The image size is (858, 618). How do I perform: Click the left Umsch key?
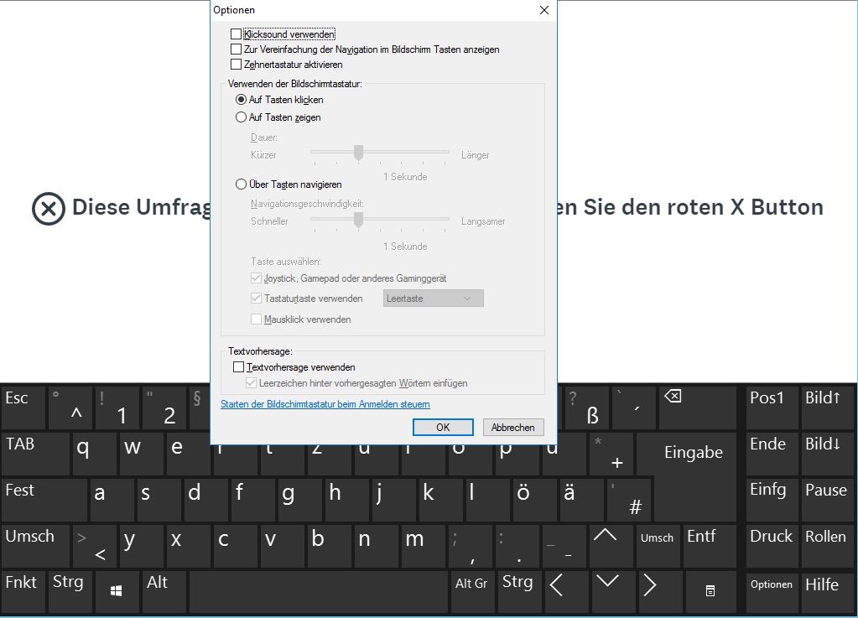(35, 545)
